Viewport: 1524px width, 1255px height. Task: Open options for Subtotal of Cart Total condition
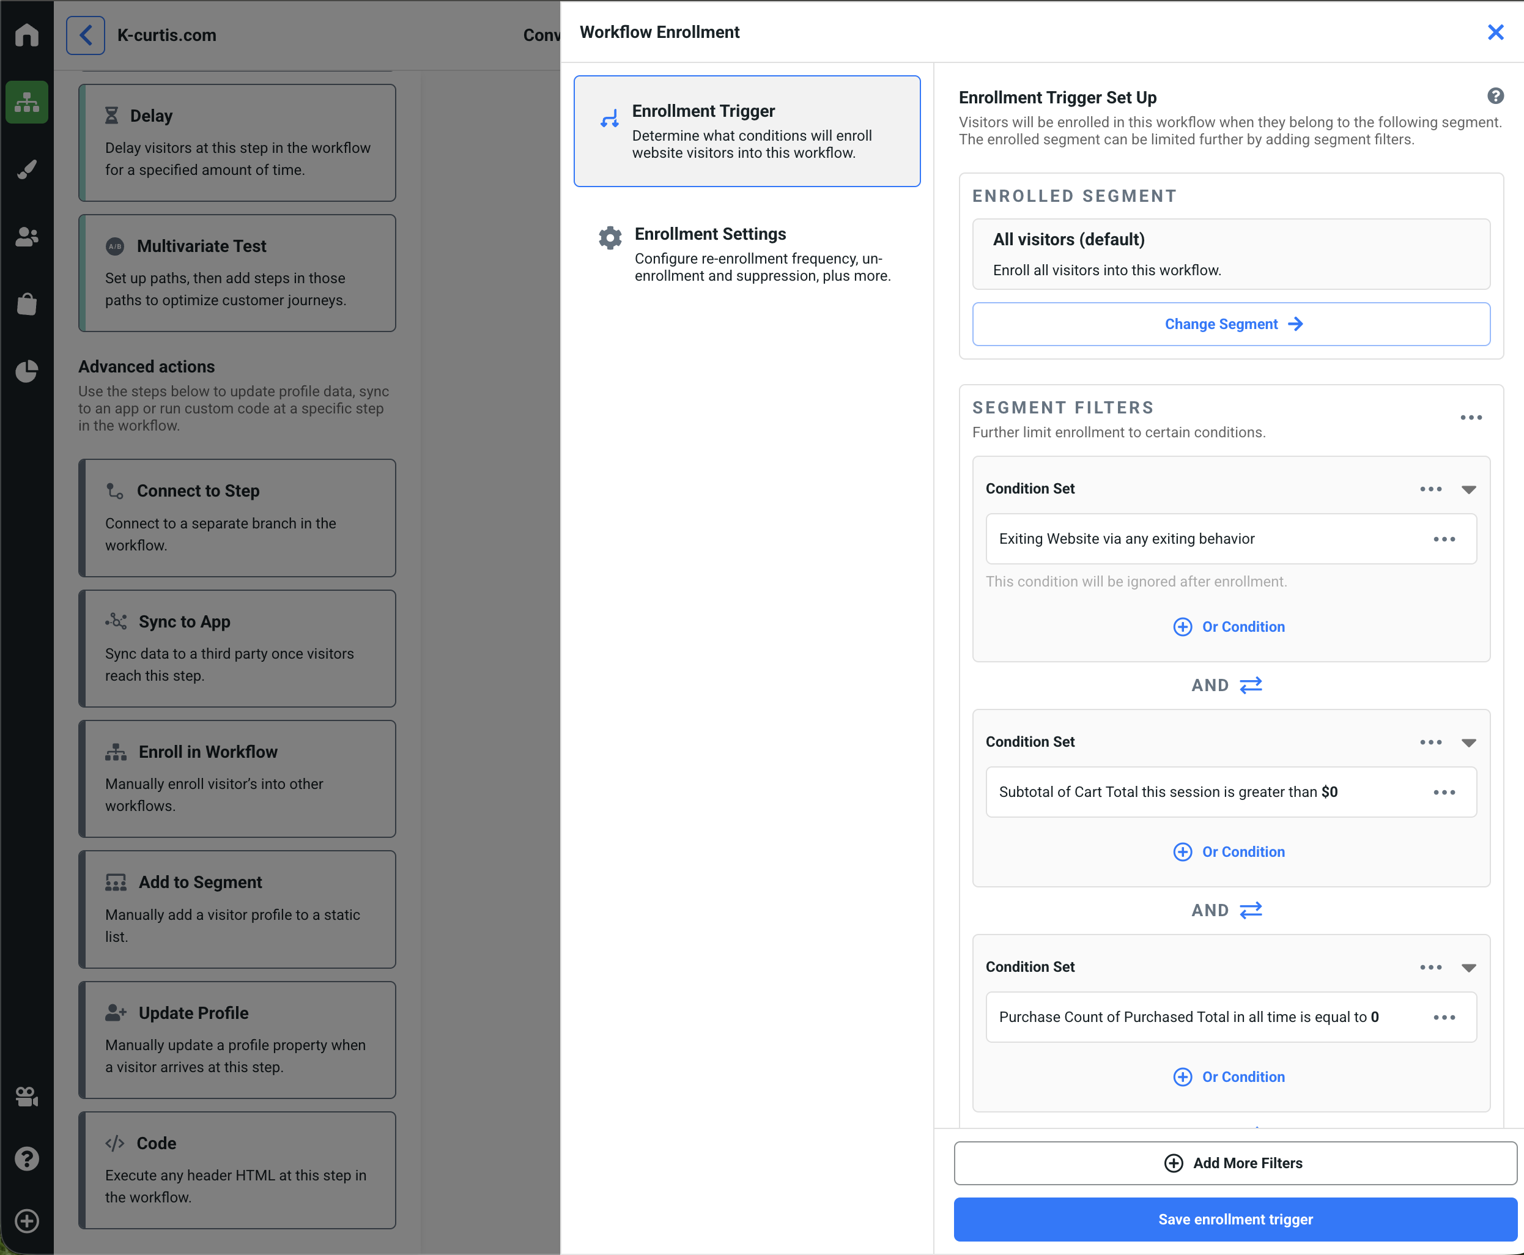click(1444, 791)
